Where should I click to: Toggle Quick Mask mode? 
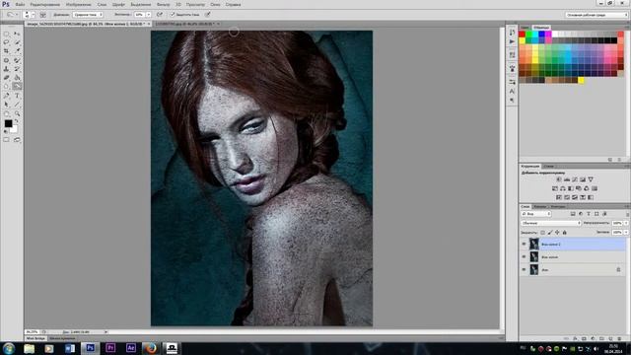click(x=7, y=140)
